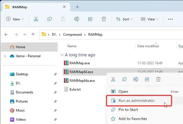Click the chevron after D:\ in the address bar

60,35
